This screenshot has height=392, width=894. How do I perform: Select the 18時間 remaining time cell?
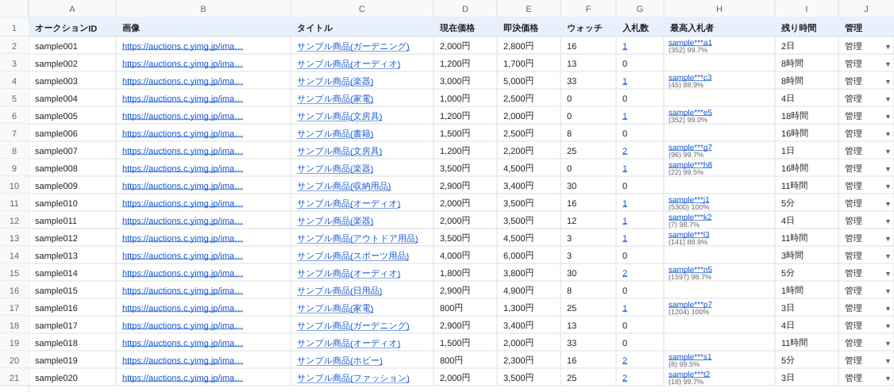807,116
